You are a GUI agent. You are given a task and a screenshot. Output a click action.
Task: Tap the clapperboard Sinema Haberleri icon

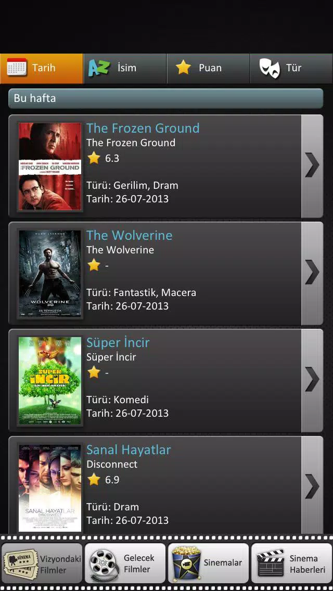click(x=270, y=563)
